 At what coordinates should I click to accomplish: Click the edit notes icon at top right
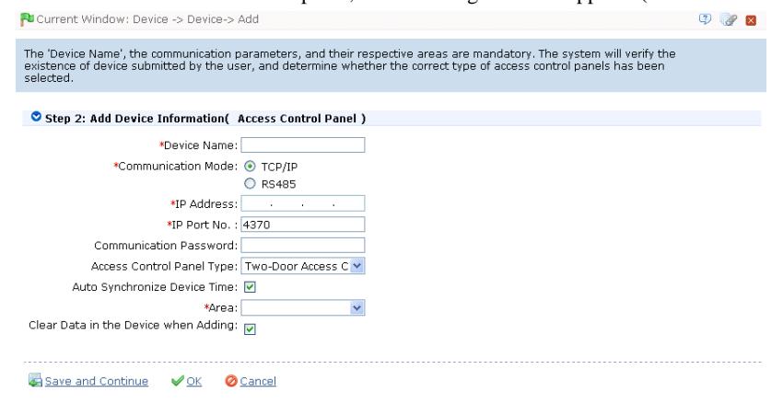click(x=729, y=20)
